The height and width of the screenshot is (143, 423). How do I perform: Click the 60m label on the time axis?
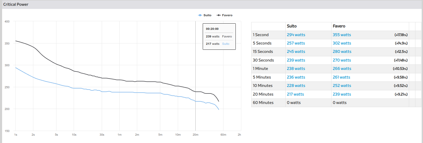[223, 135]
